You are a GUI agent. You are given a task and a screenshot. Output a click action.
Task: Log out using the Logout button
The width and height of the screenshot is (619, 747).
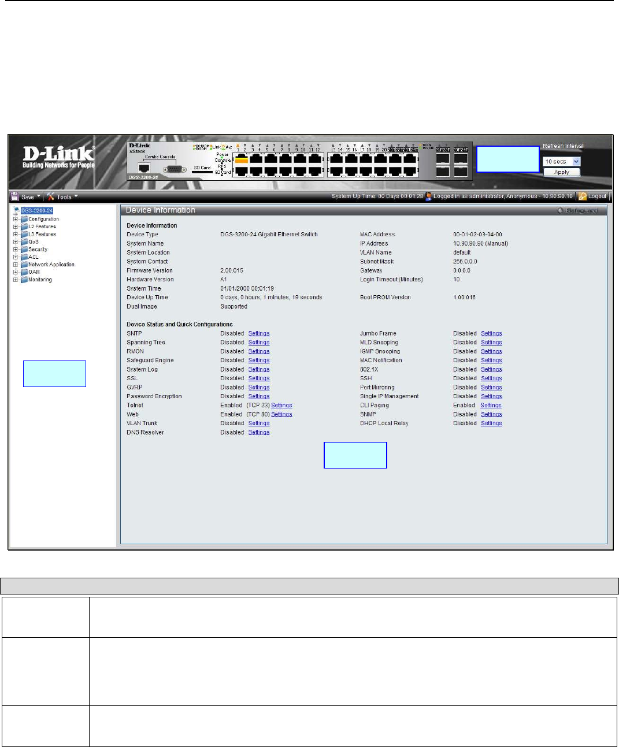(x=593, y=196)
